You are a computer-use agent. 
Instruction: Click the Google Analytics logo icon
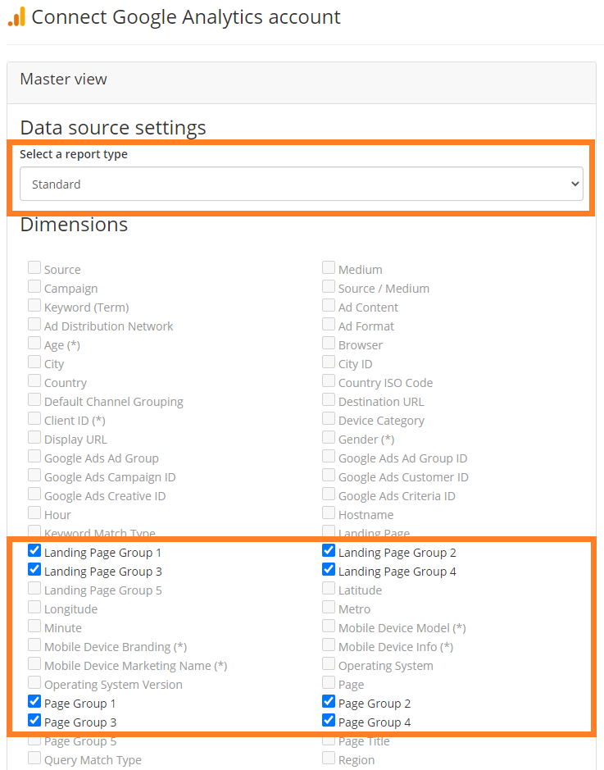coord(16,16)
